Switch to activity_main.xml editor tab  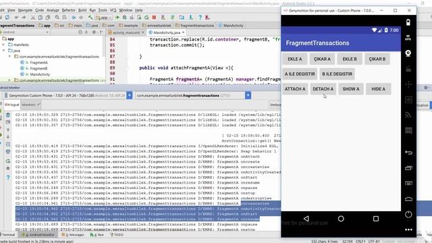click(x=126, y=32)
